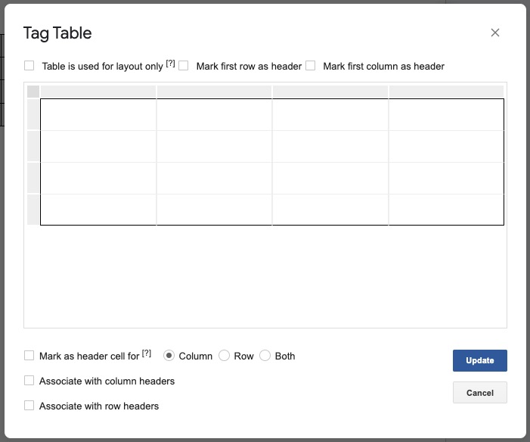Select the fourth row header in grid

(33, 210)
